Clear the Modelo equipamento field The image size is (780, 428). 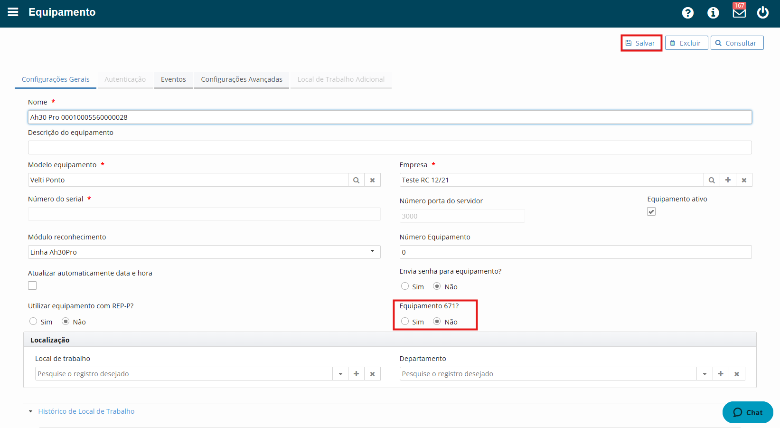click(x=372, y=180)
